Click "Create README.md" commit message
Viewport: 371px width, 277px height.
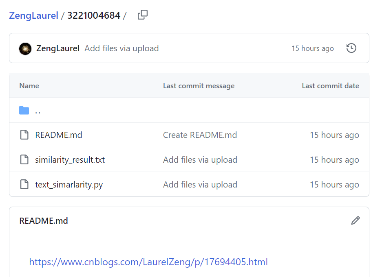coord(200,135)
